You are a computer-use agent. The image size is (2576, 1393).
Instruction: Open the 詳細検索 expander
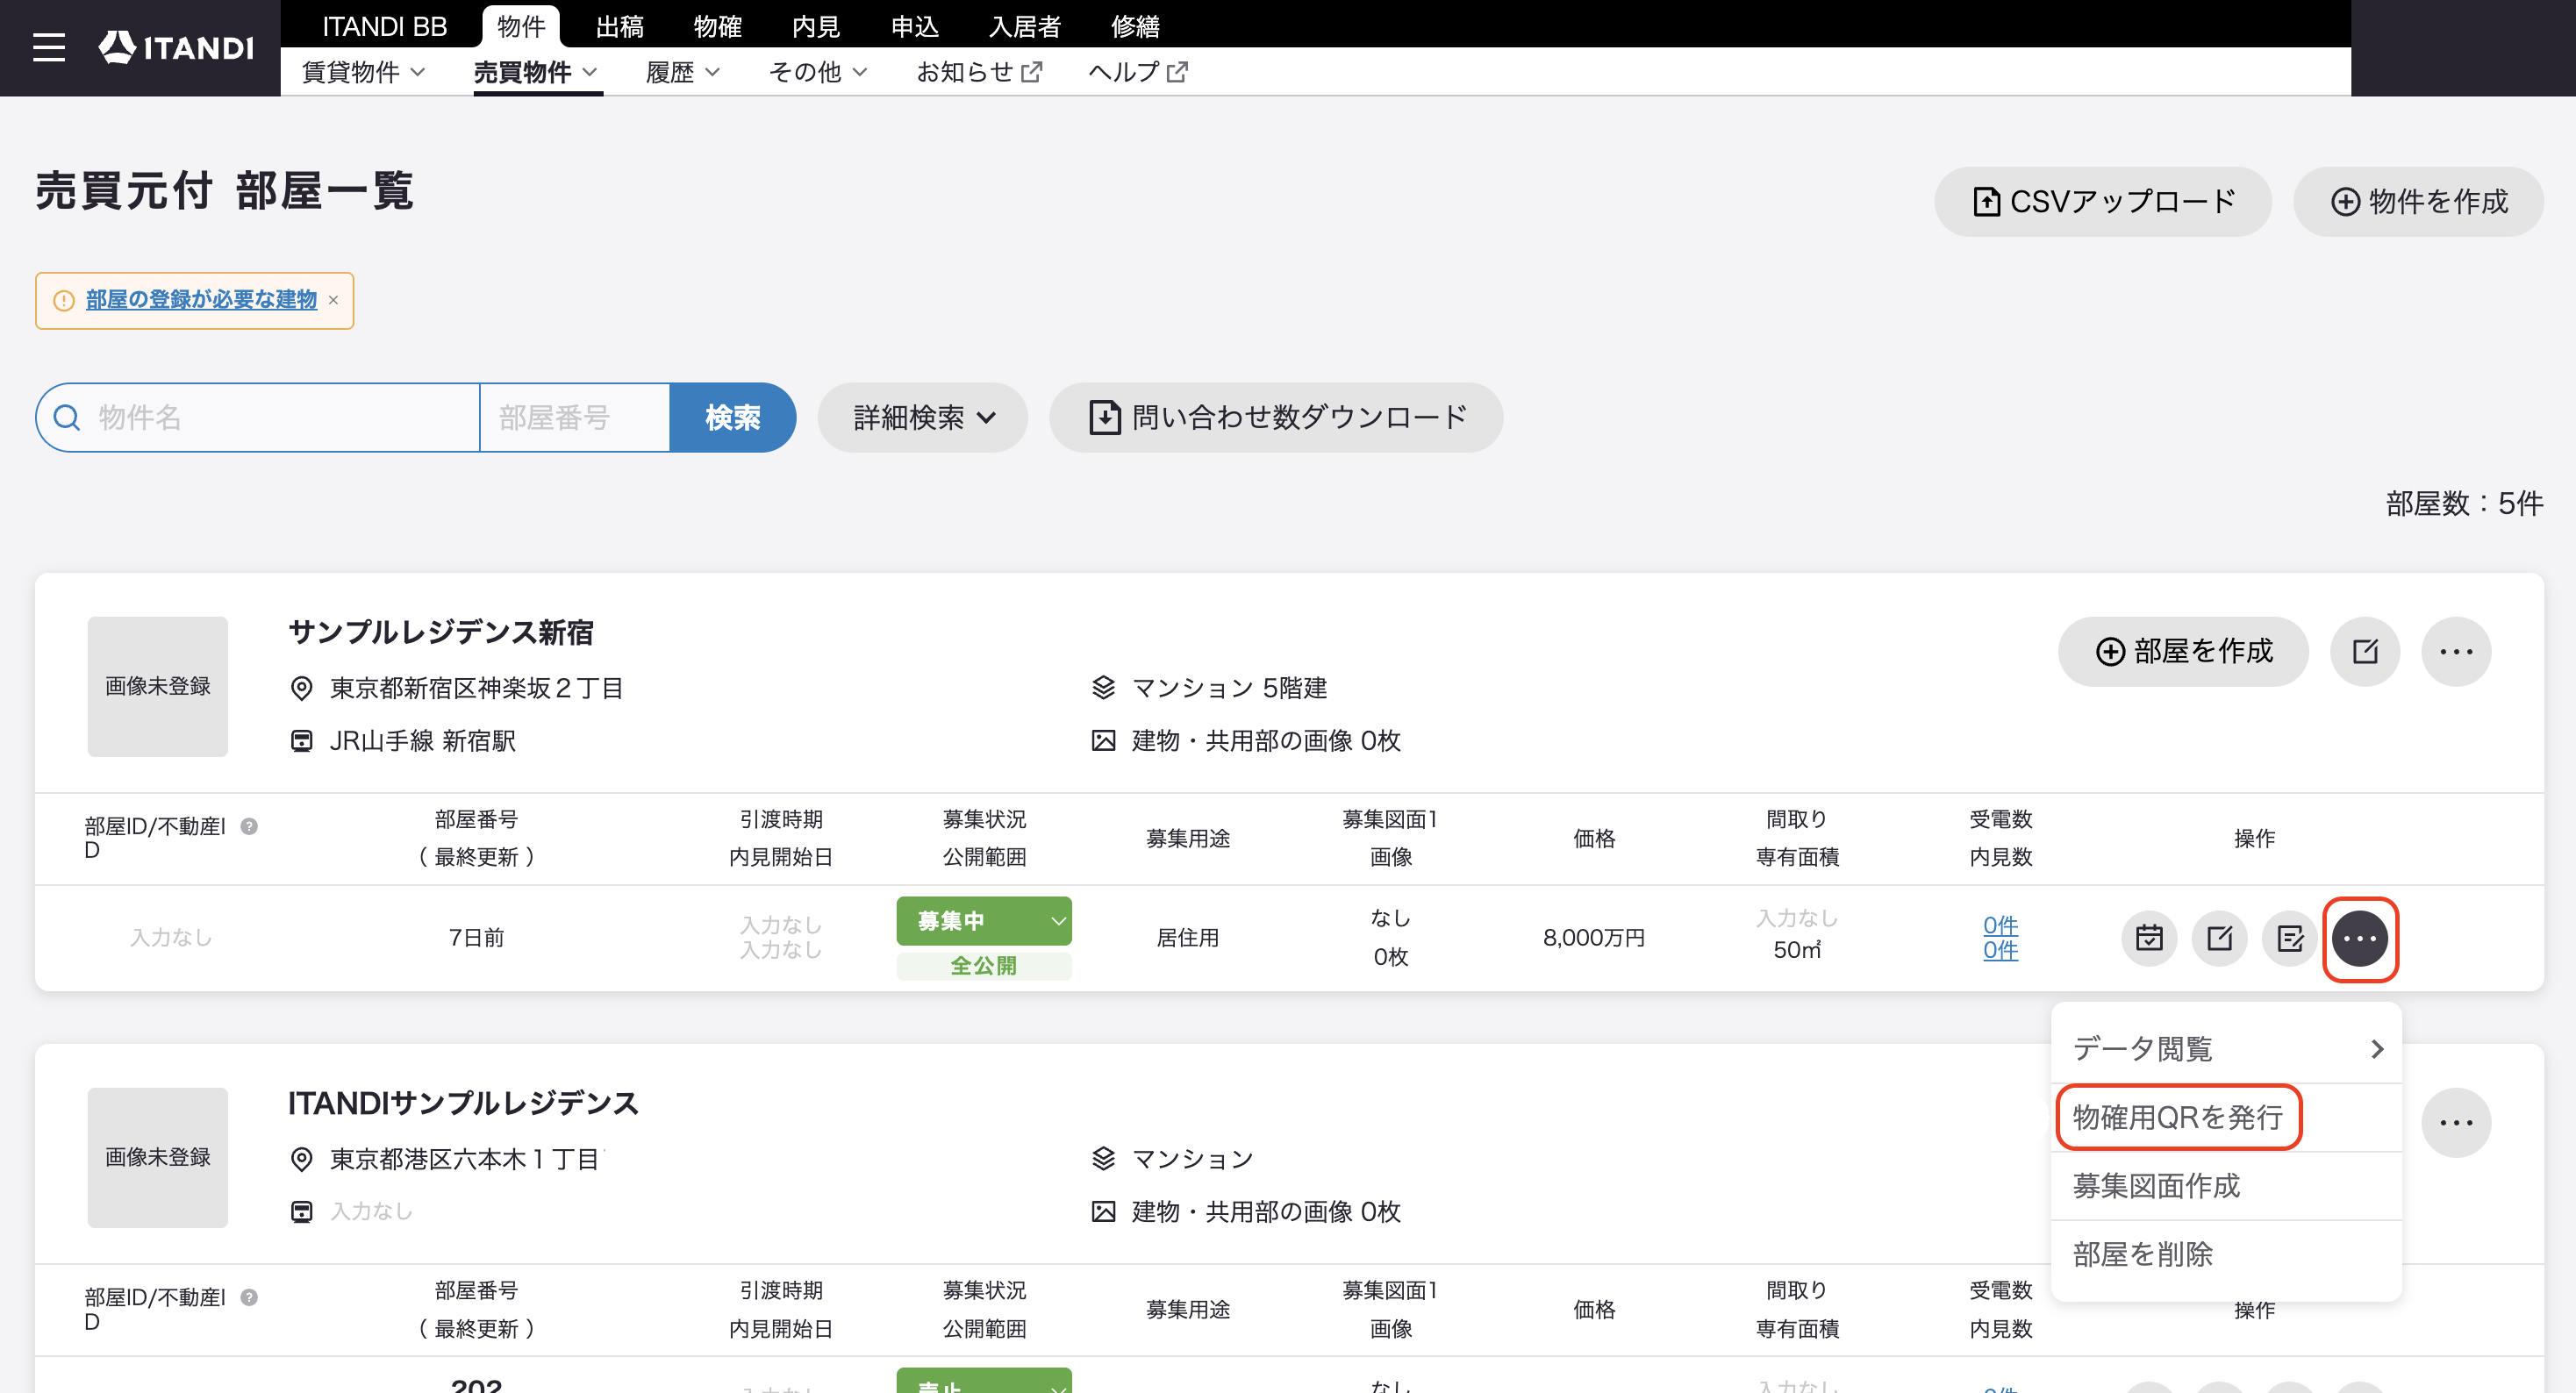[923, 417]
